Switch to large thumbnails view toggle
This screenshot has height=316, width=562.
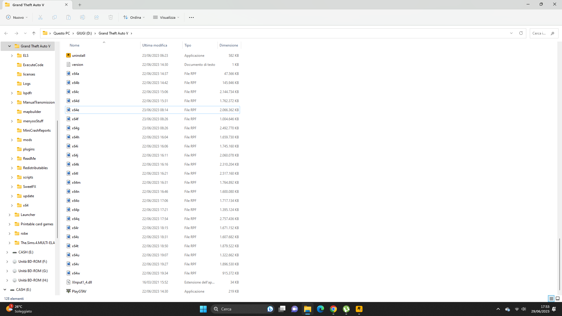point(558,298)
